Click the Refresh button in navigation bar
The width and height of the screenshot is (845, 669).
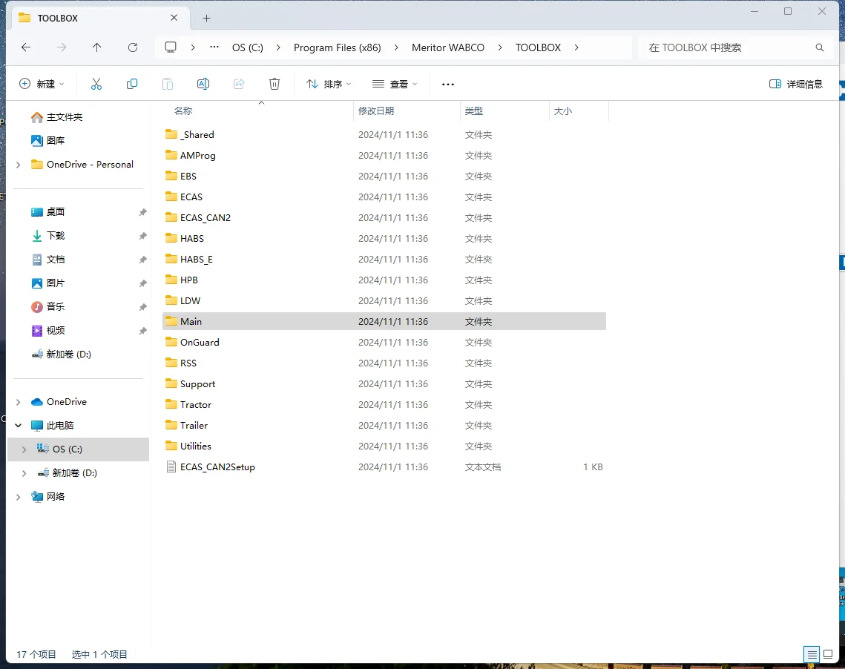133,47
